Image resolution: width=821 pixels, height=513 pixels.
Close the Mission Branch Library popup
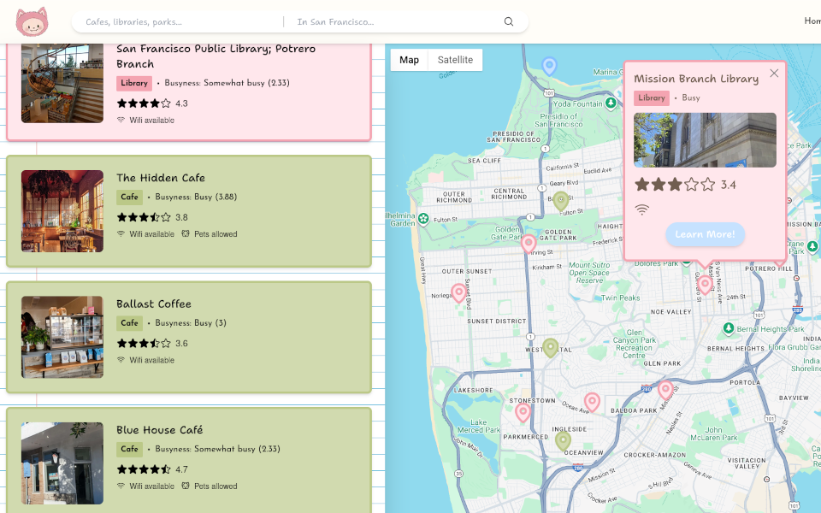point(774,73)
